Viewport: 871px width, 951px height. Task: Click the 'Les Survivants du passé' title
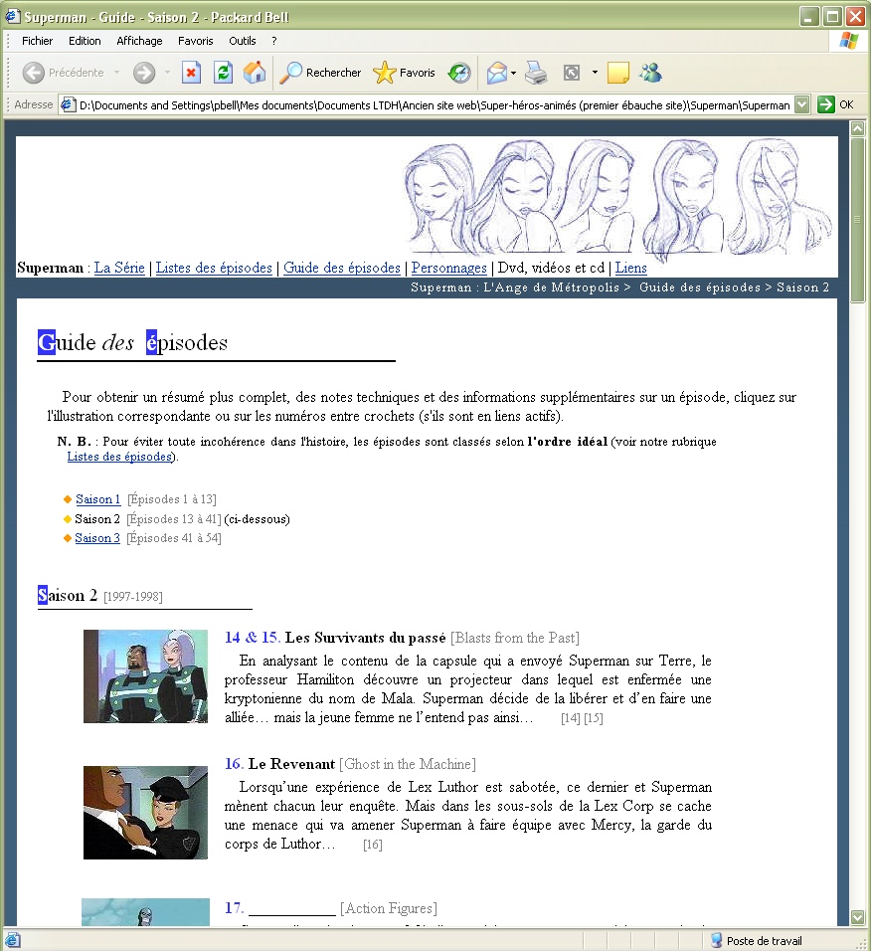(366, 638)
